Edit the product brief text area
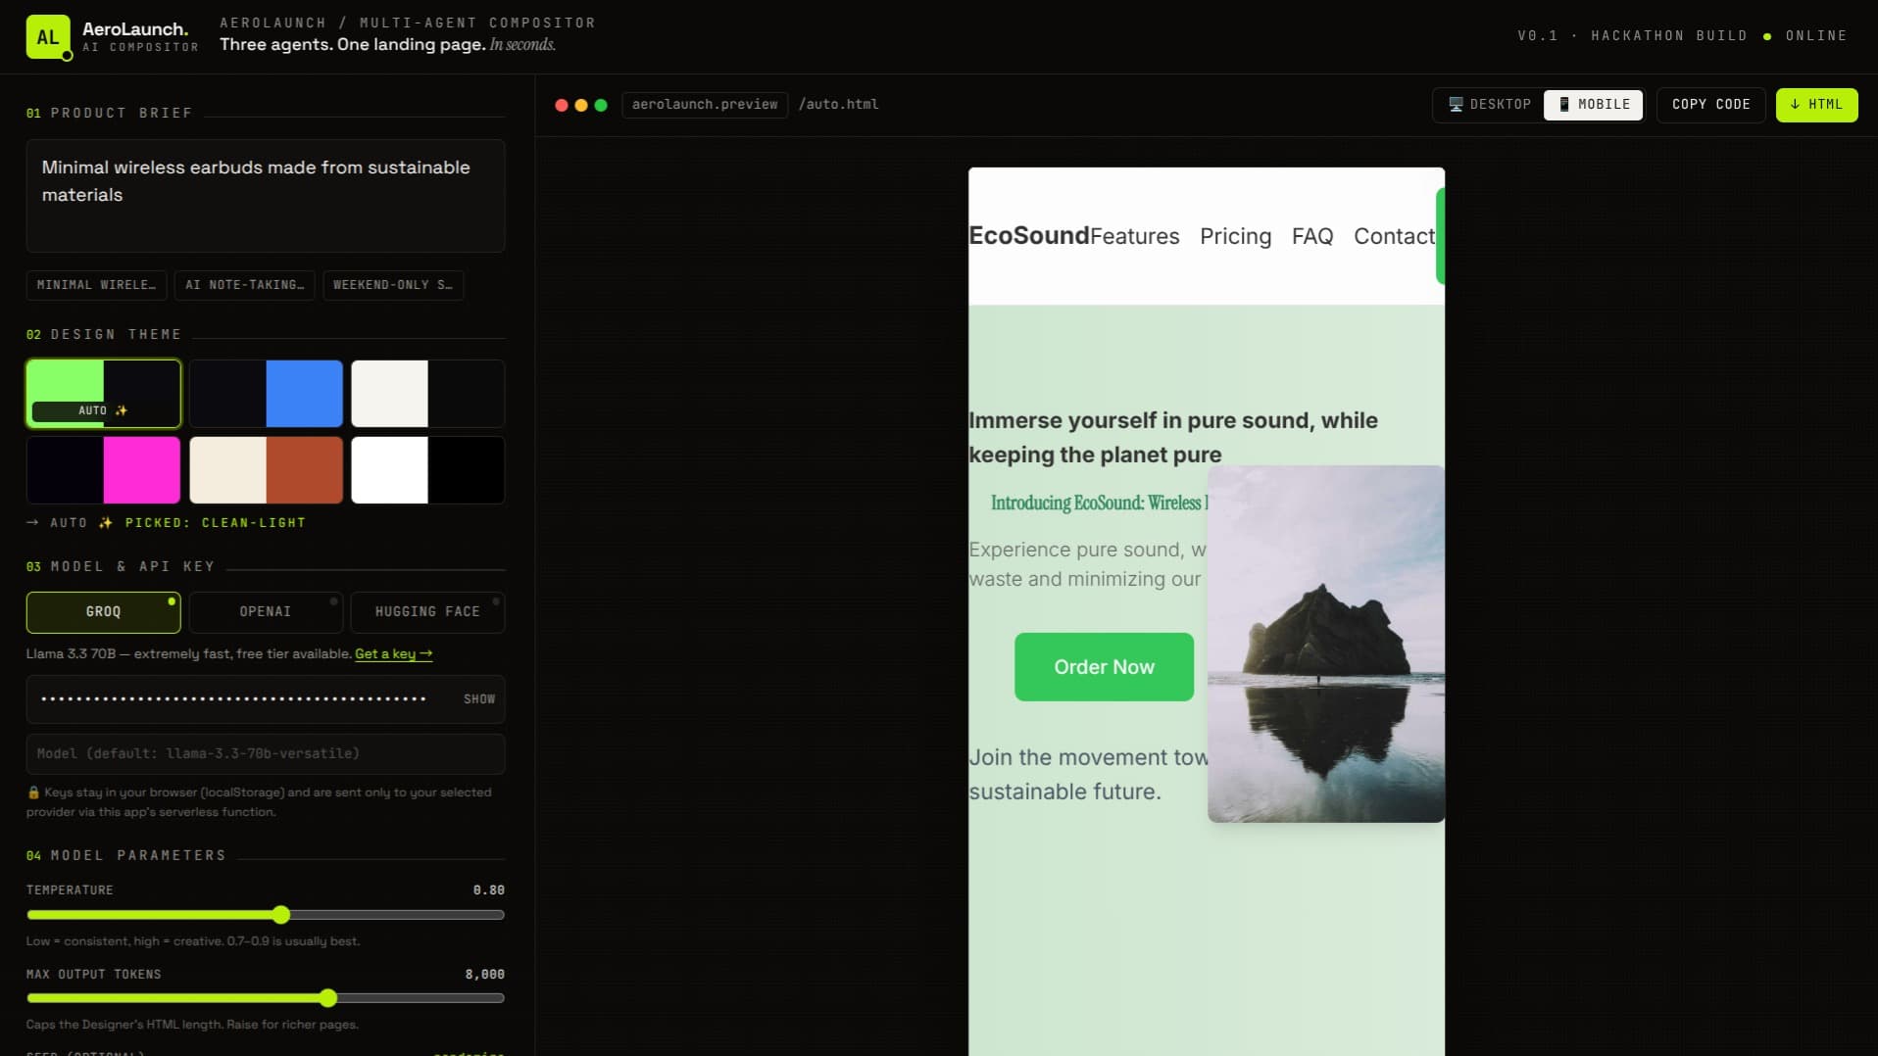This screenshot has width=1878, height=1056. (x=266, y=196)
